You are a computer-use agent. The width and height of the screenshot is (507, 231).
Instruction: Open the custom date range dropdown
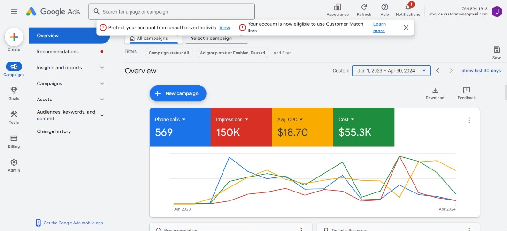tap(391, 71)
